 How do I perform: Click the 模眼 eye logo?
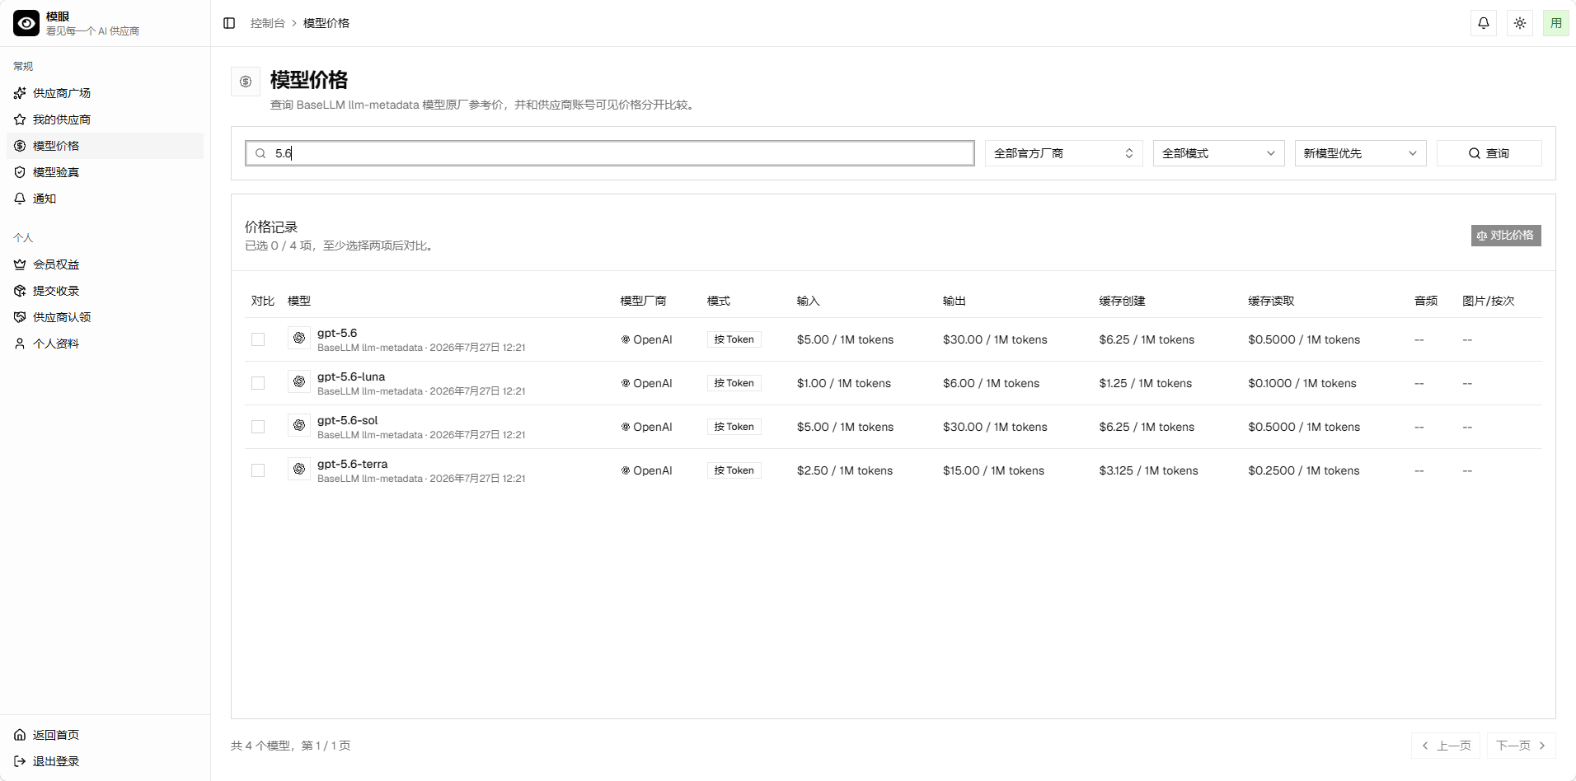pos(26,23)
